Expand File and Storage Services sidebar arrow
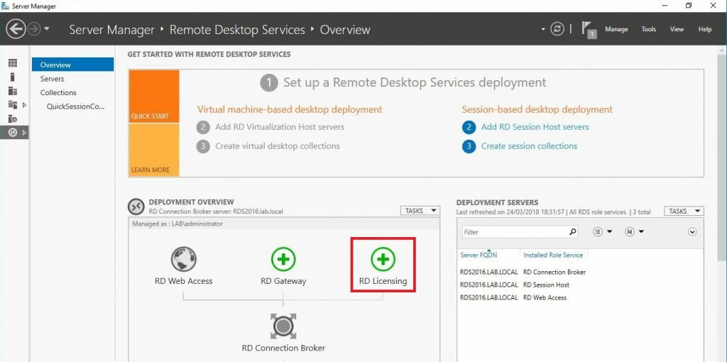The image size is (727, 362). 24,105
